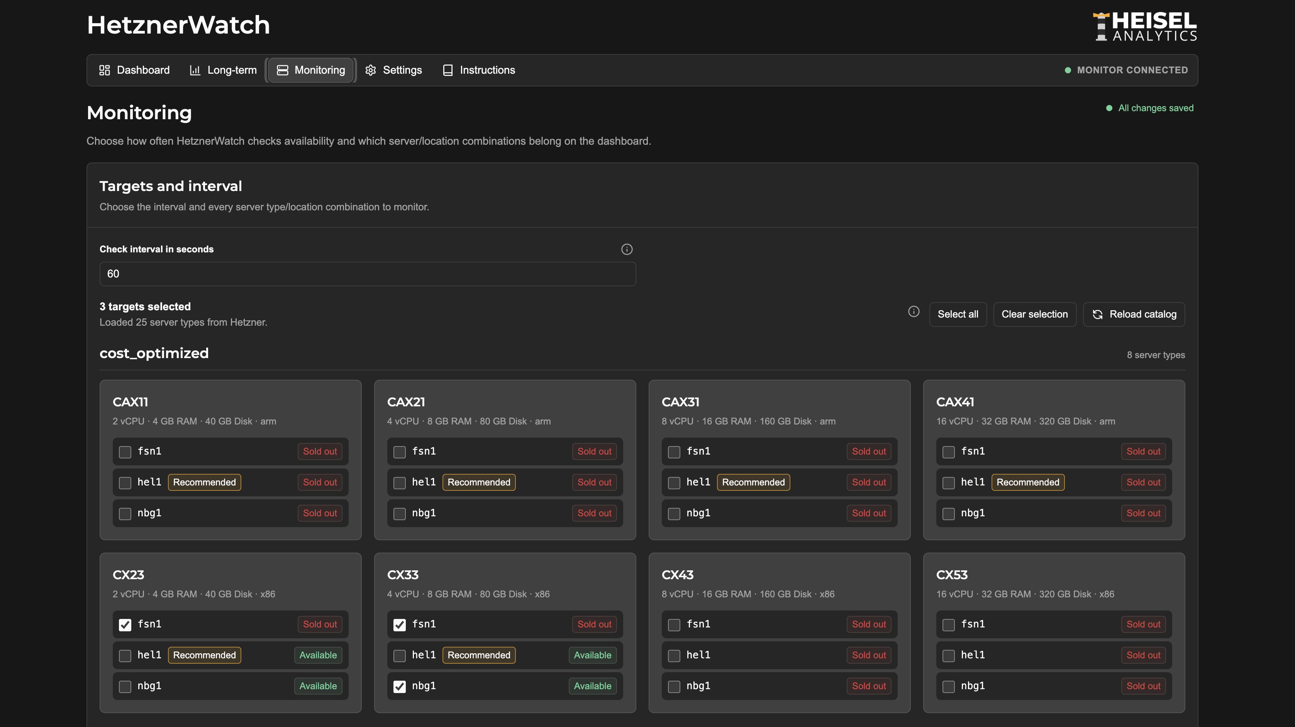Open the Instructions tab
1295x727 pixels.
click(x=479, y=70)
